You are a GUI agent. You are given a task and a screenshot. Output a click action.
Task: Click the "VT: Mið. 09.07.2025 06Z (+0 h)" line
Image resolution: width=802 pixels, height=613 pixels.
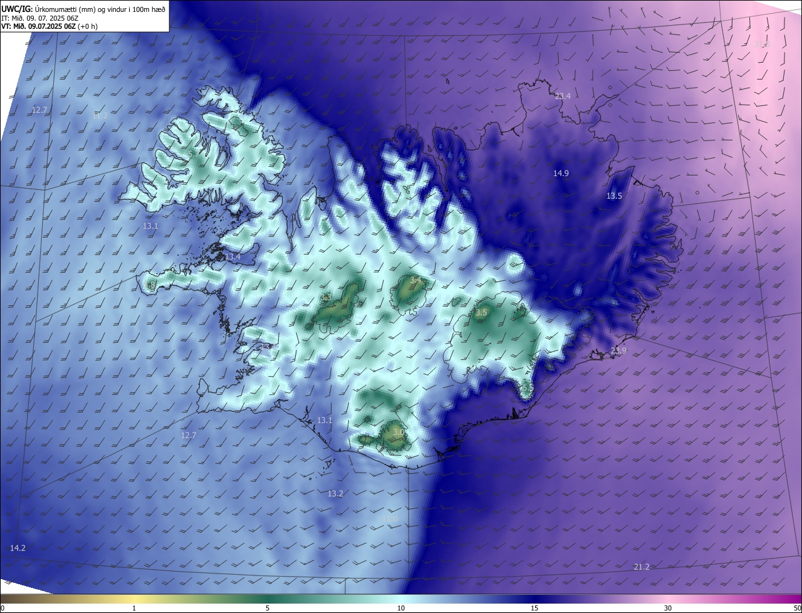point(49,26)
